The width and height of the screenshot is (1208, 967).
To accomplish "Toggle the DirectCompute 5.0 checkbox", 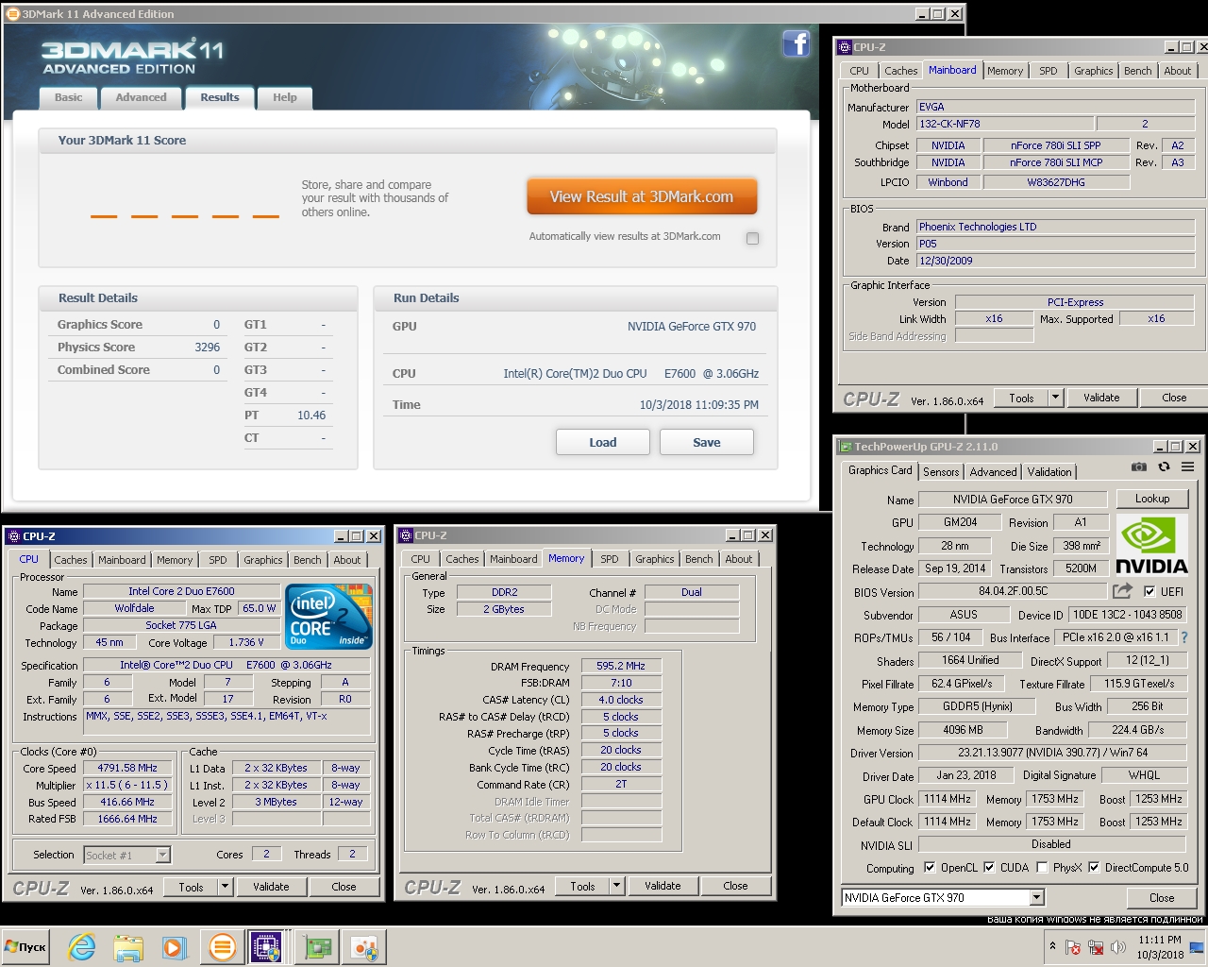I will point(1094,867).
